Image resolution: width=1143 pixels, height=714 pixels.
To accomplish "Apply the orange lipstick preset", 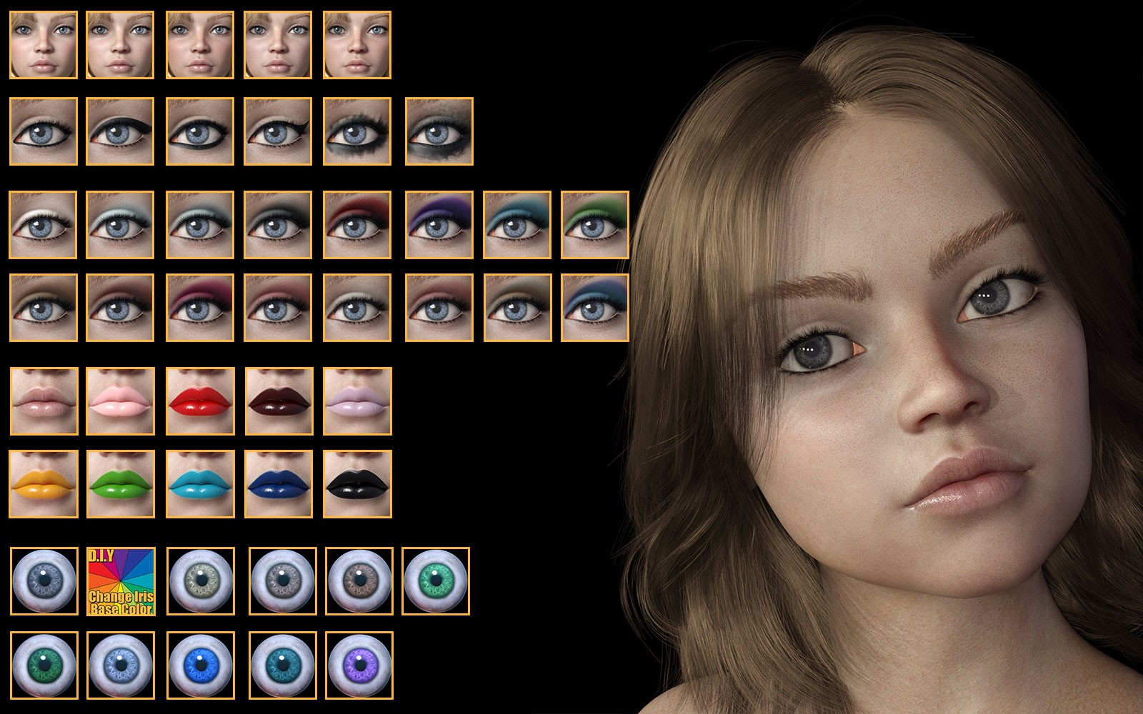I will point(44,484).
